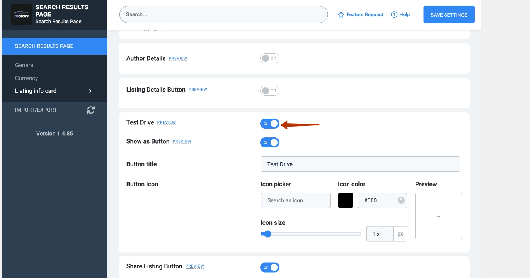Turn off Show as Button toggle
Viewport: 530px width, 278px height.
point(269,142)
